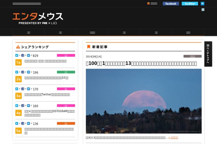This screenshot has width=217, height=144.
Task: Open the first-ranked article title link
Action: coord(46,61)
